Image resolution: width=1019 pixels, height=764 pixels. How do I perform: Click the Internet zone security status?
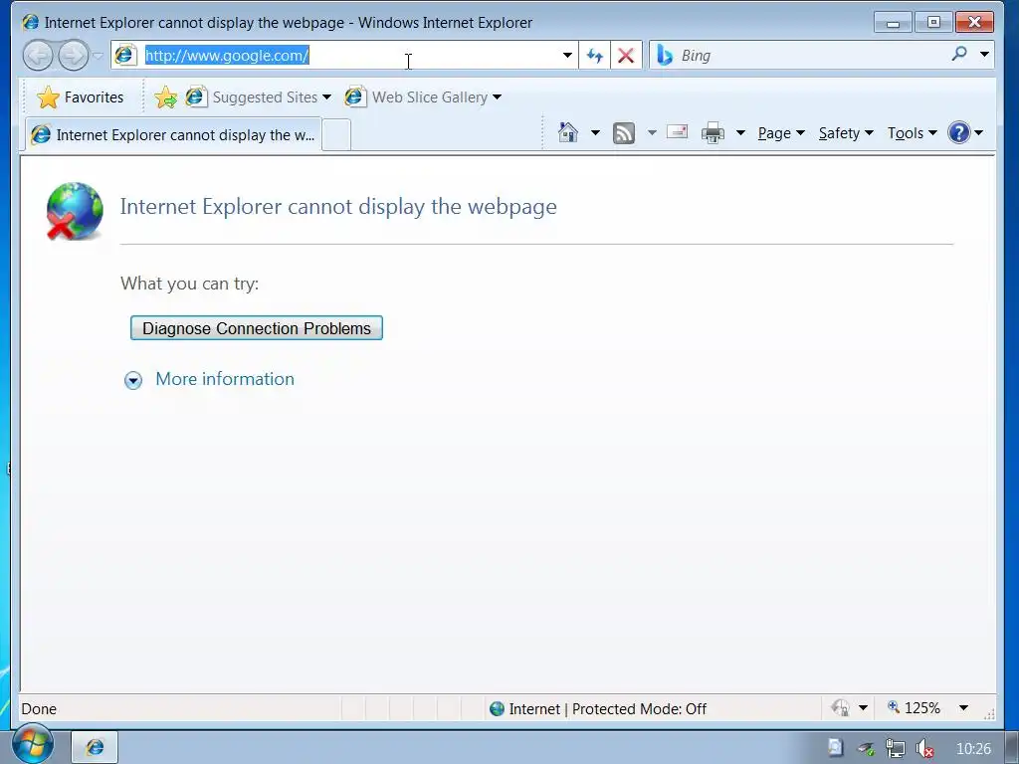598,708
